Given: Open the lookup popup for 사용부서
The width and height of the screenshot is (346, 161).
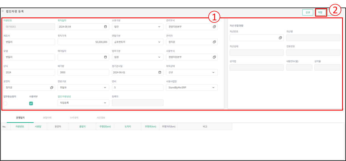Looking at the screenshot, I should tap(214, 57).
